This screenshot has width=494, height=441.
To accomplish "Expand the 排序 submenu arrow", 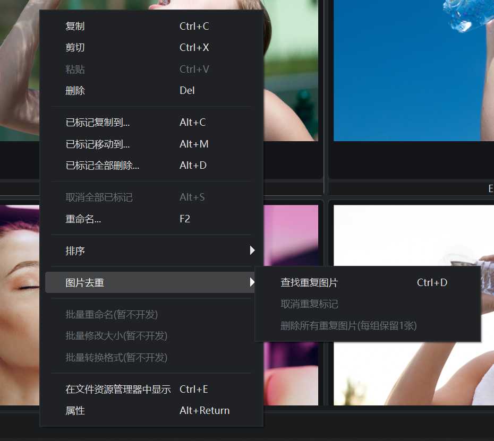I will coord(252,250).
